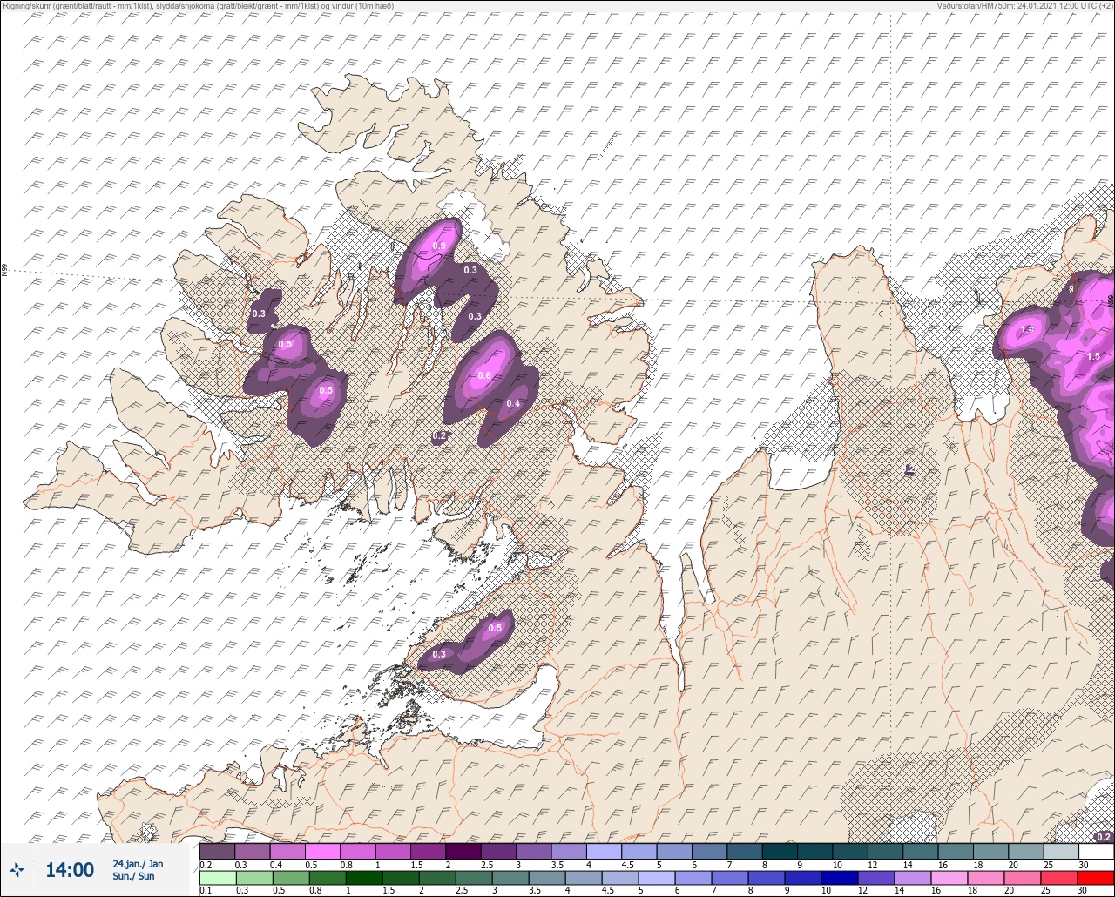This screenshot has height=897, width=1115.
Task: Select the pale green lower legend swatch at 0.1
Action: point(217,877)
